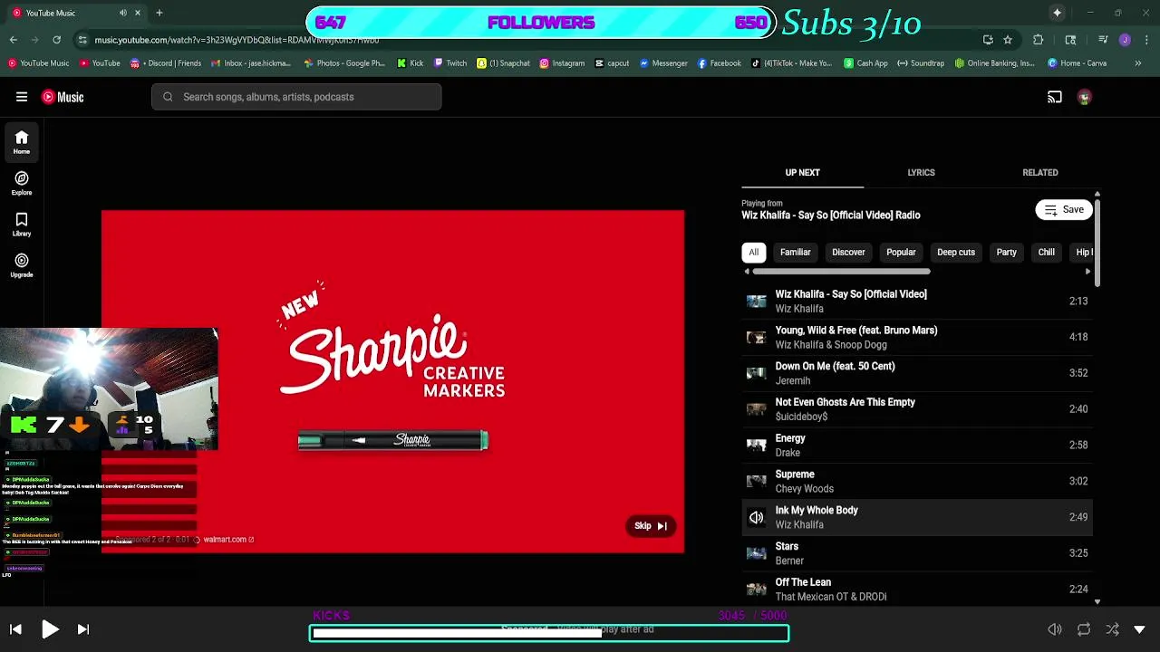1160x652 pixels.
Task: Open the Instagram bookmark
Action: 562,63
